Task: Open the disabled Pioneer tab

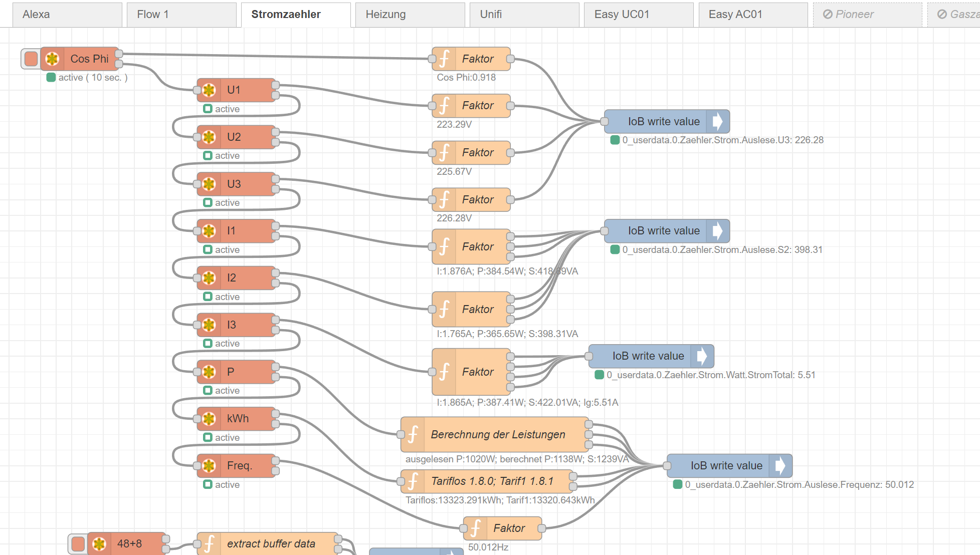Action: [x=867, y=15]
